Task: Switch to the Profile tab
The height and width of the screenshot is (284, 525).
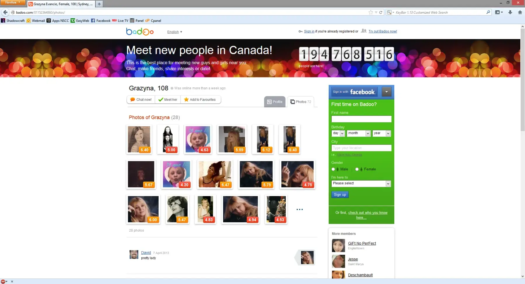Action: 275,102
